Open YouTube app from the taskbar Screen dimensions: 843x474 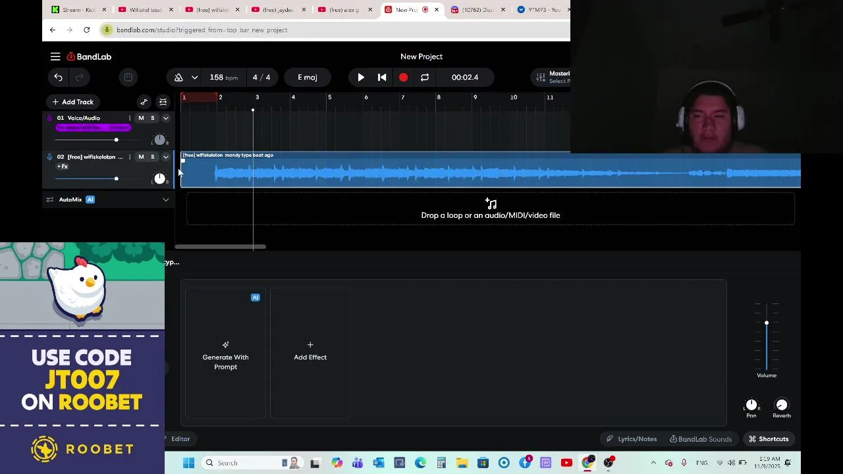point(566,463)
